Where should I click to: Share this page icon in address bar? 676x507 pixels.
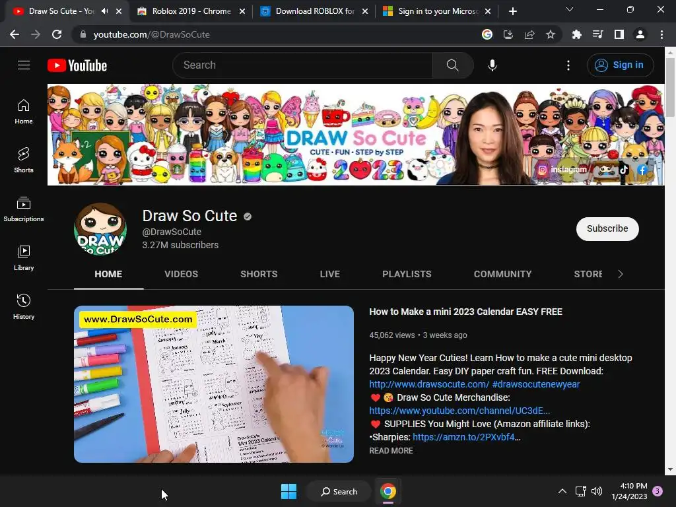(529, 34)
